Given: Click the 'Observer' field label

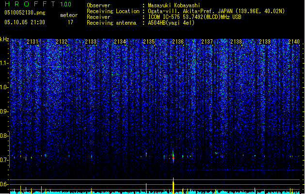Looking at the screenshot, I should [98, 5].
